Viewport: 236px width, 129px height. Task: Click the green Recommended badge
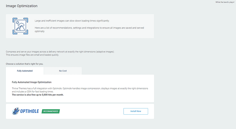[51, 111]
